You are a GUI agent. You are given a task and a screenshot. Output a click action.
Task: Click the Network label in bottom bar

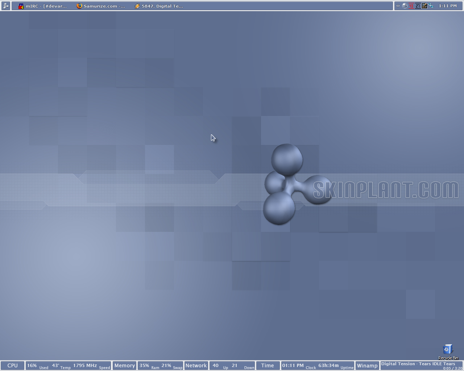tap(196, 366)
